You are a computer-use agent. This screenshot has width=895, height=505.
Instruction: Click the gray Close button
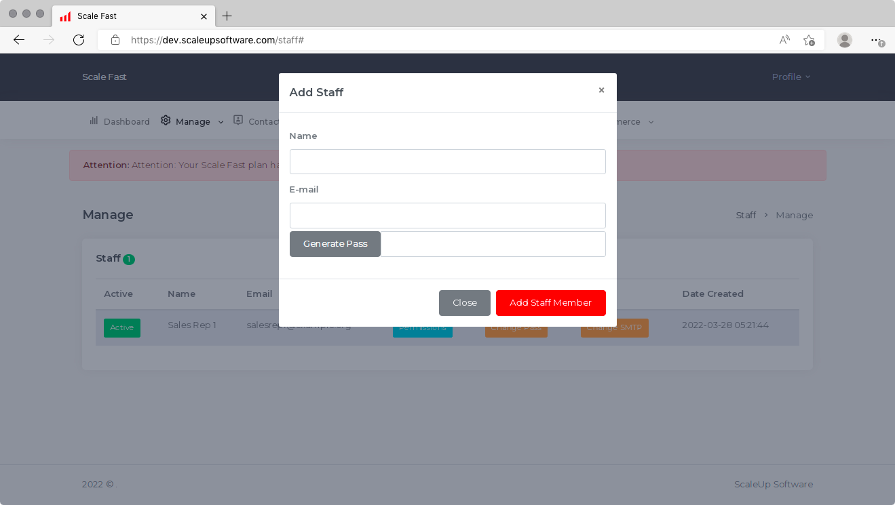(465, 303)
